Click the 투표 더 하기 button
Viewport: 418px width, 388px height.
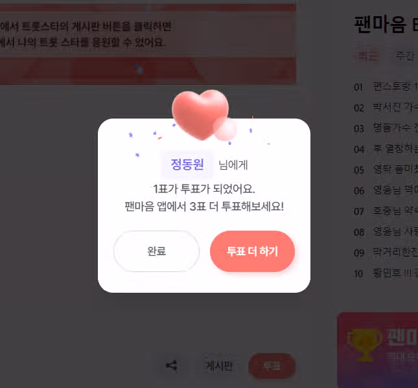tap(252, 251)
